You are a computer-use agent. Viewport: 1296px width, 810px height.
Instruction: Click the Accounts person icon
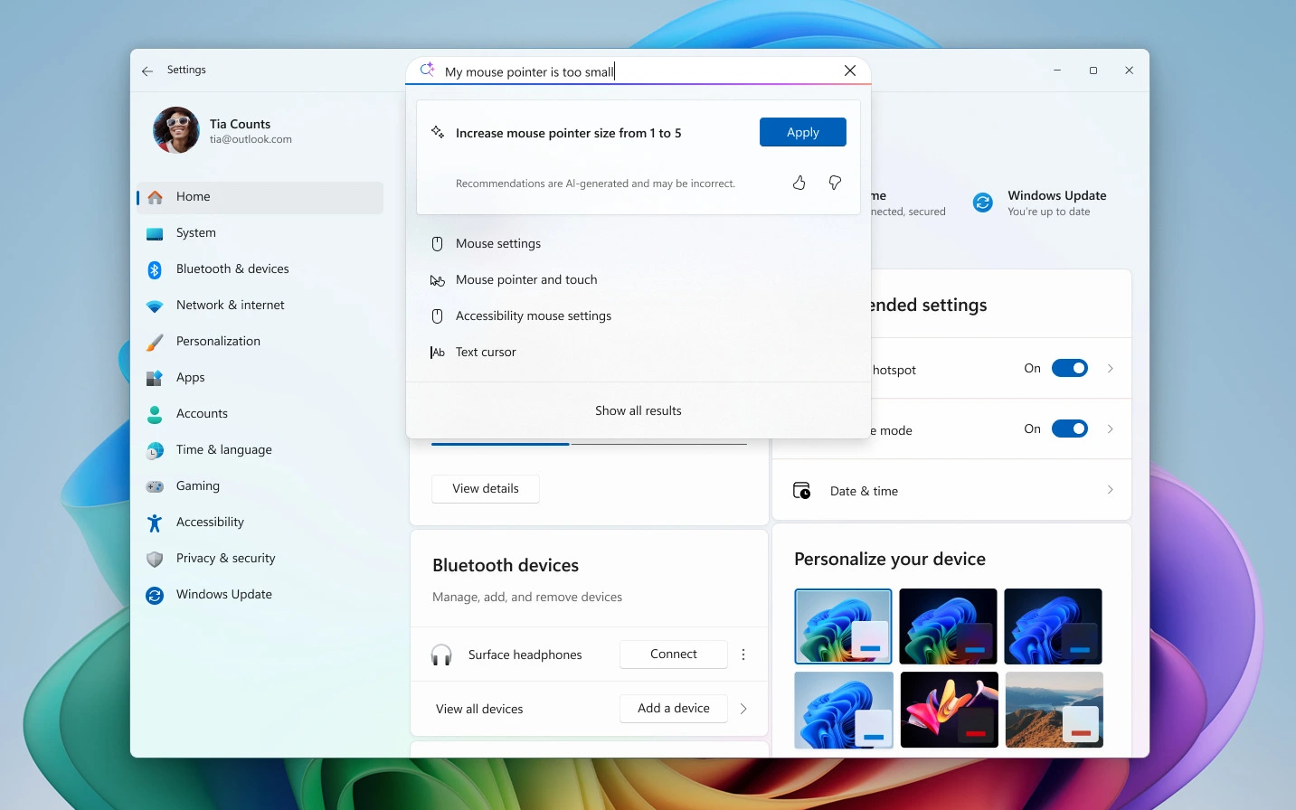click(155, 414)
